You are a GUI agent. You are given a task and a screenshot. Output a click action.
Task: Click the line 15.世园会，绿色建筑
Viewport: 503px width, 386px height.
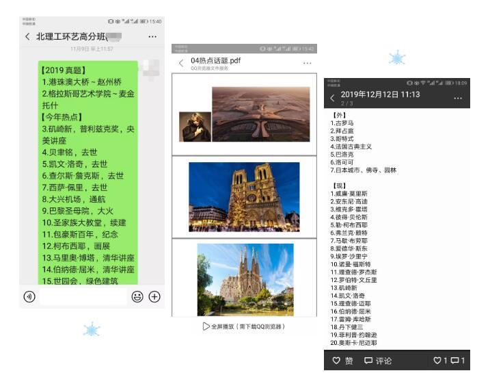[x=80, y=281]
